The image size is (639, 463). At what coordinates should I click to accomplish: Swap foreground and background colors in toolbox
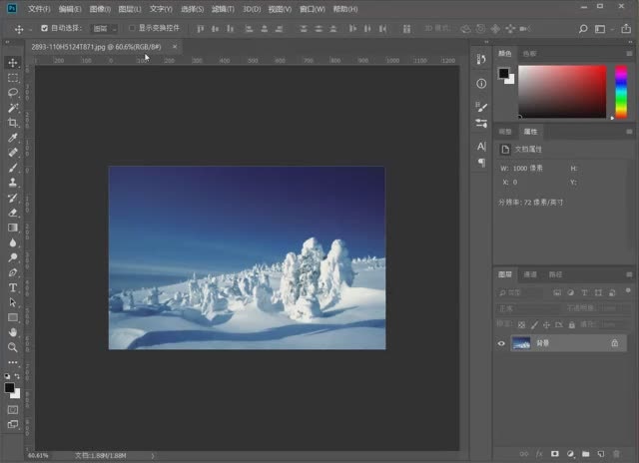(17, 376)
